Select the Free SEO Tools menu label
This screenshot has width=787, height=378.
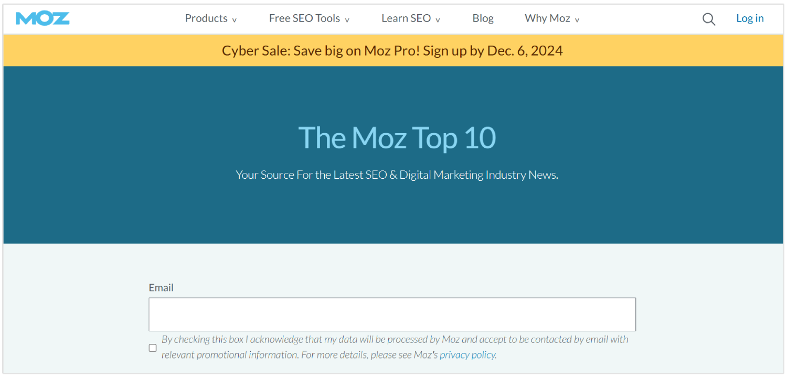[304, 18]
